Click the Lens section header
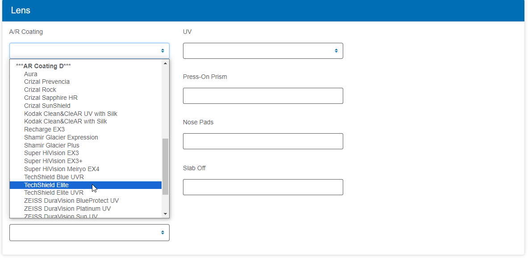This screenshot has height=258, width=528. [264, 10]
